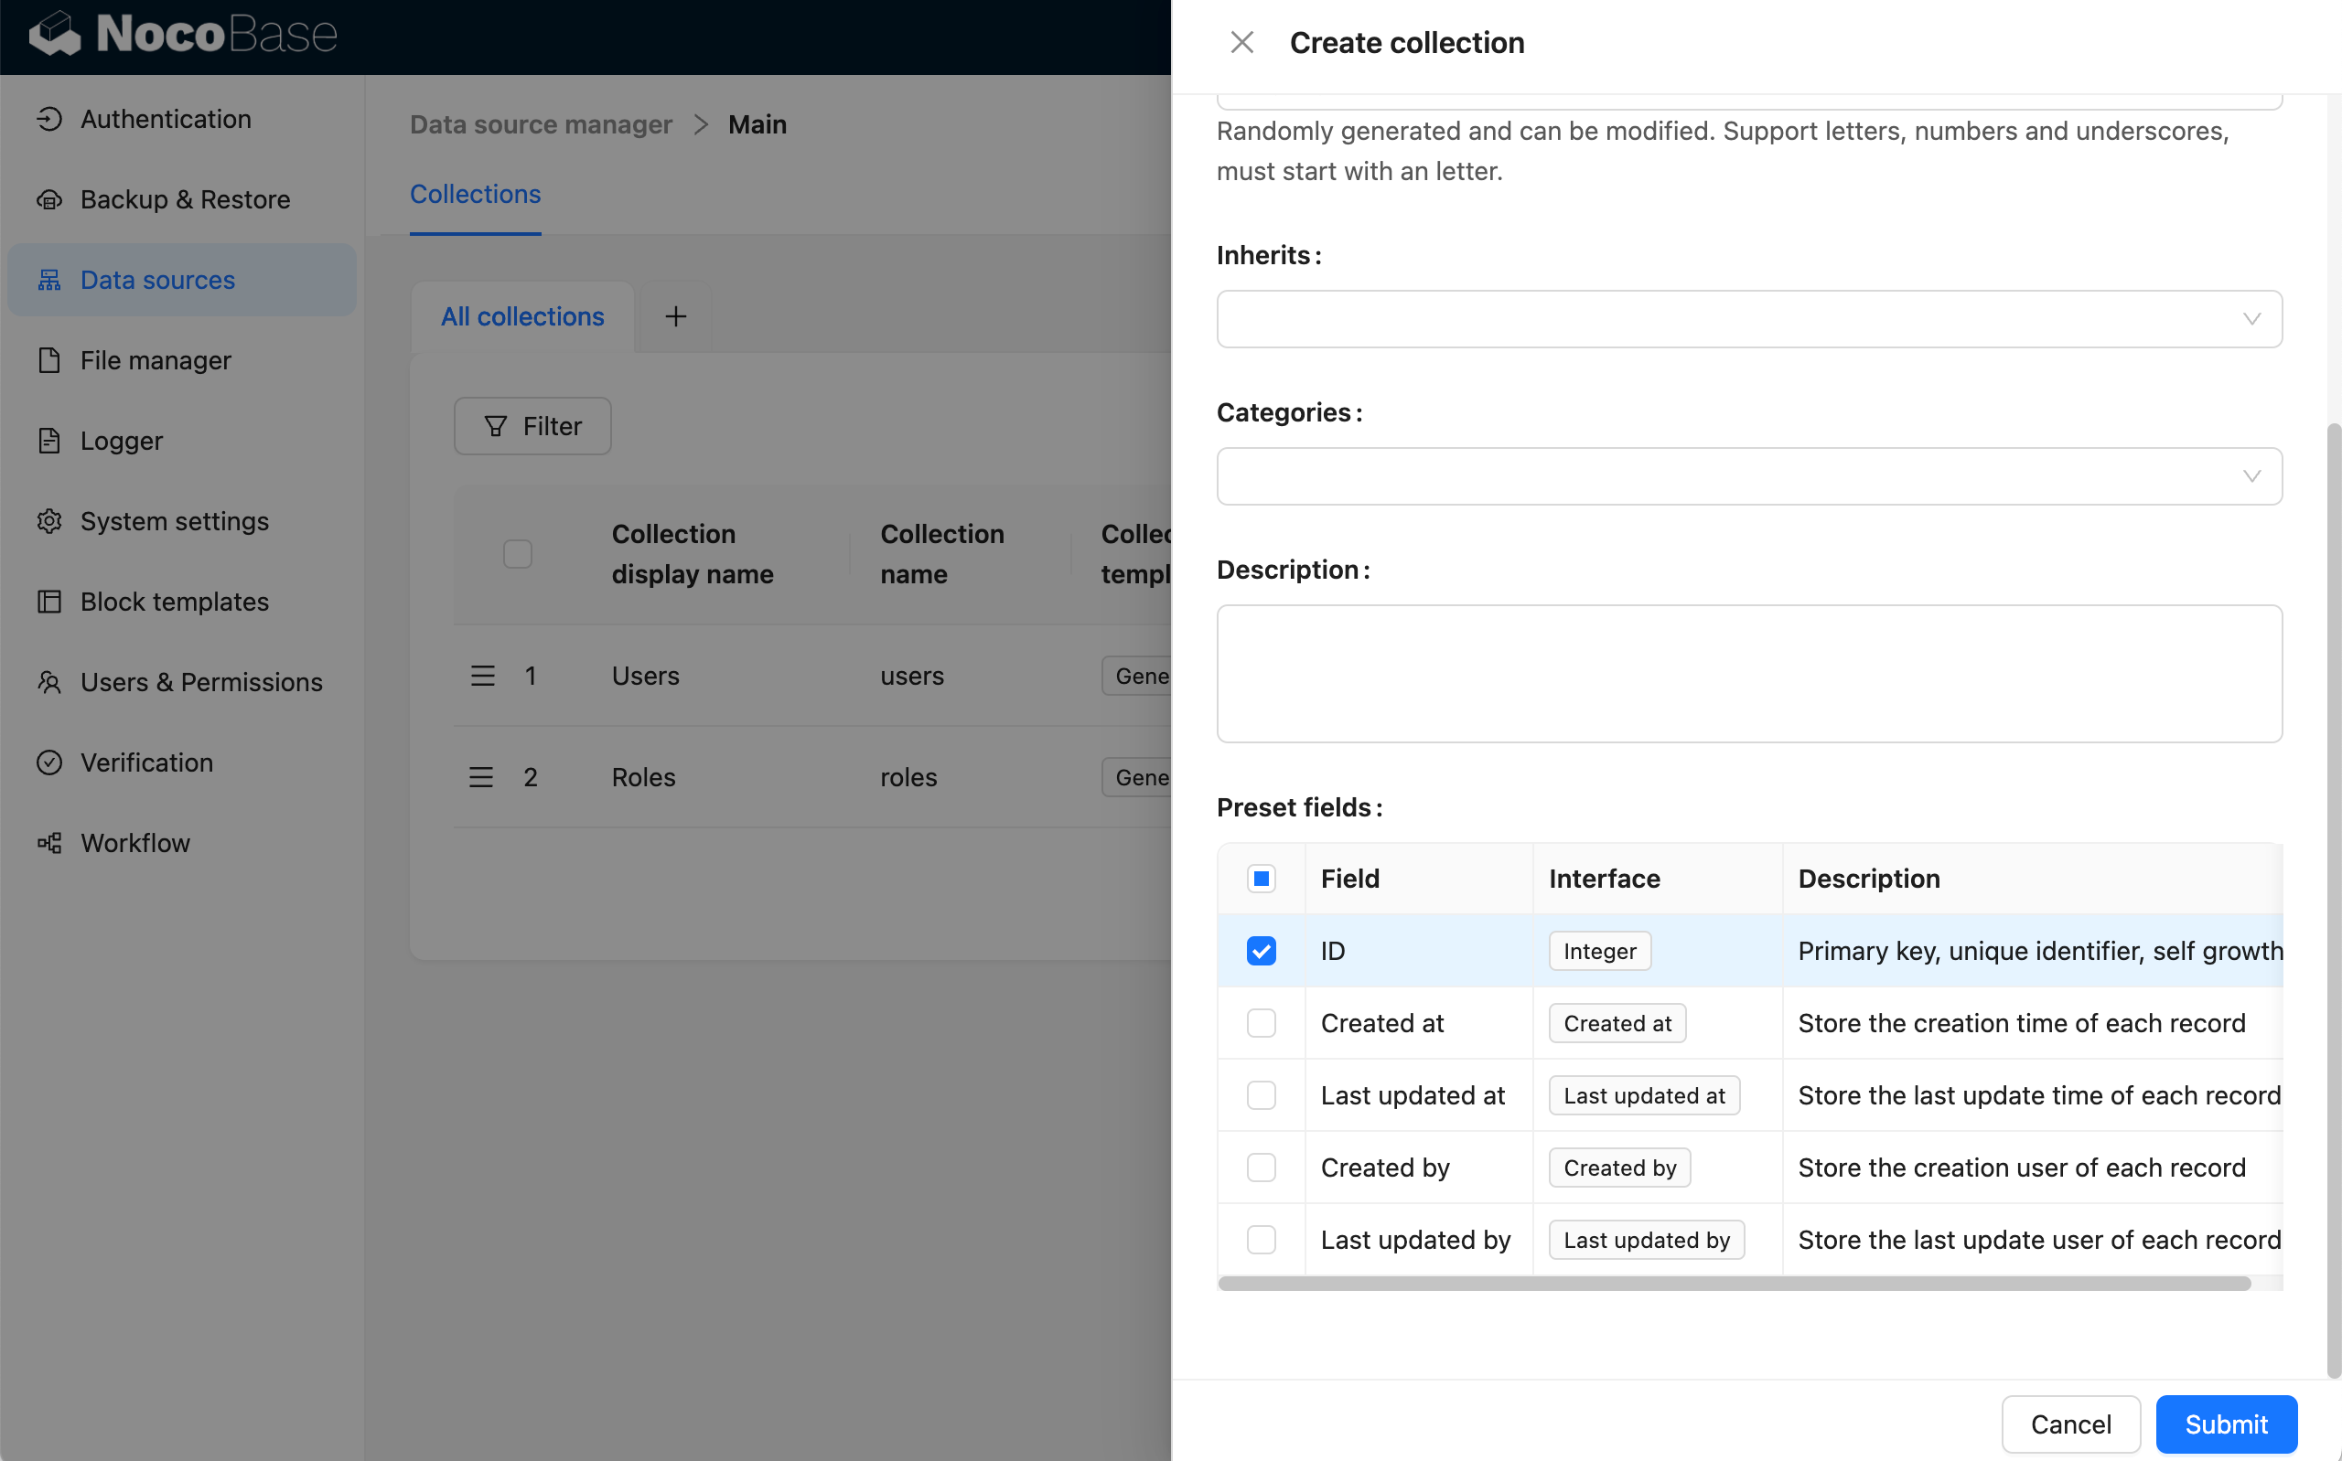Click the File manager sidebar icon

point(48,360)
